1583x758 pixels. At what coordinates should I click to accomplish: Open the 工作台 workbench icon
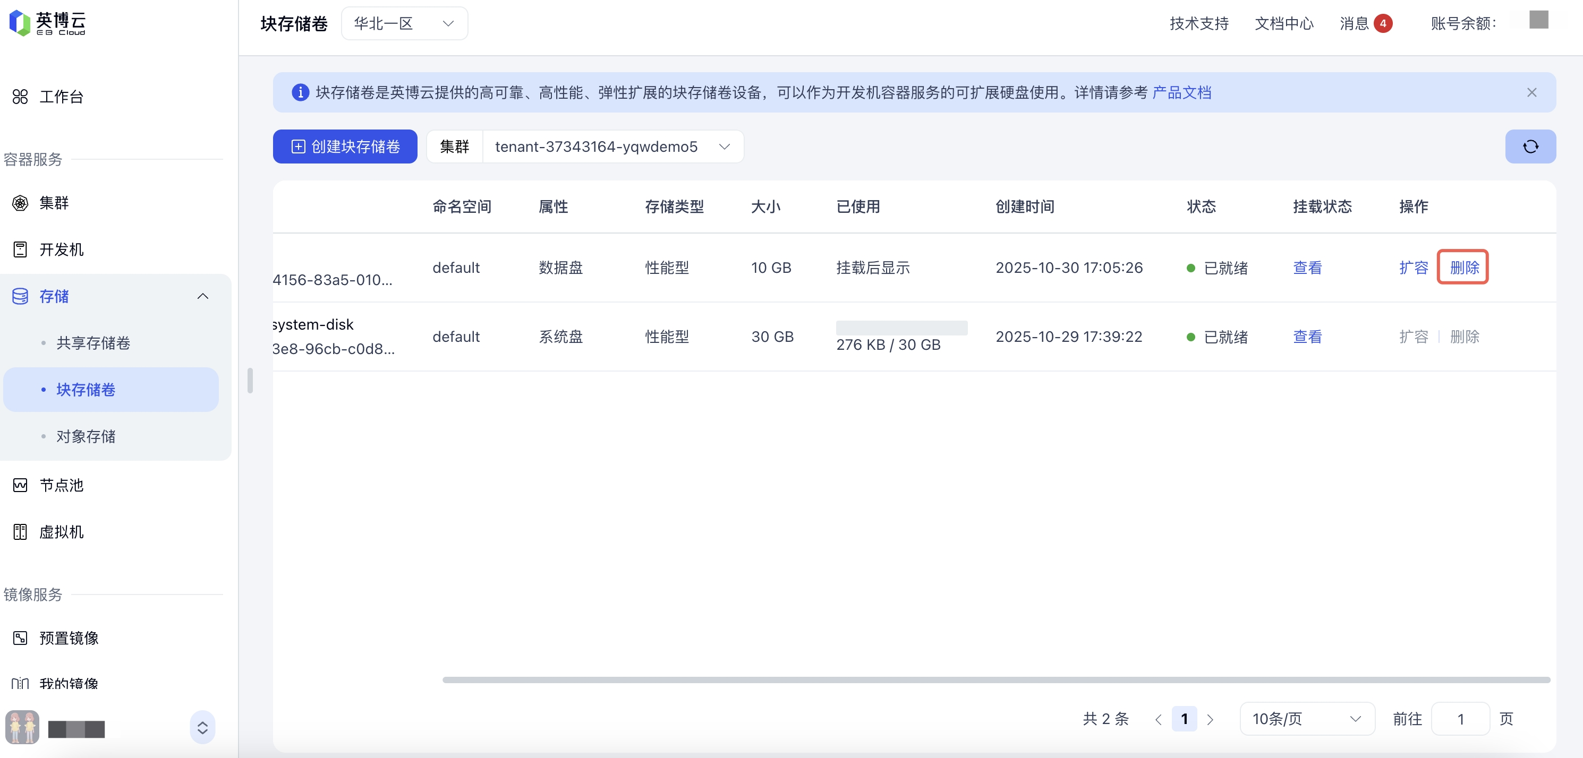[x=20, y=97]
